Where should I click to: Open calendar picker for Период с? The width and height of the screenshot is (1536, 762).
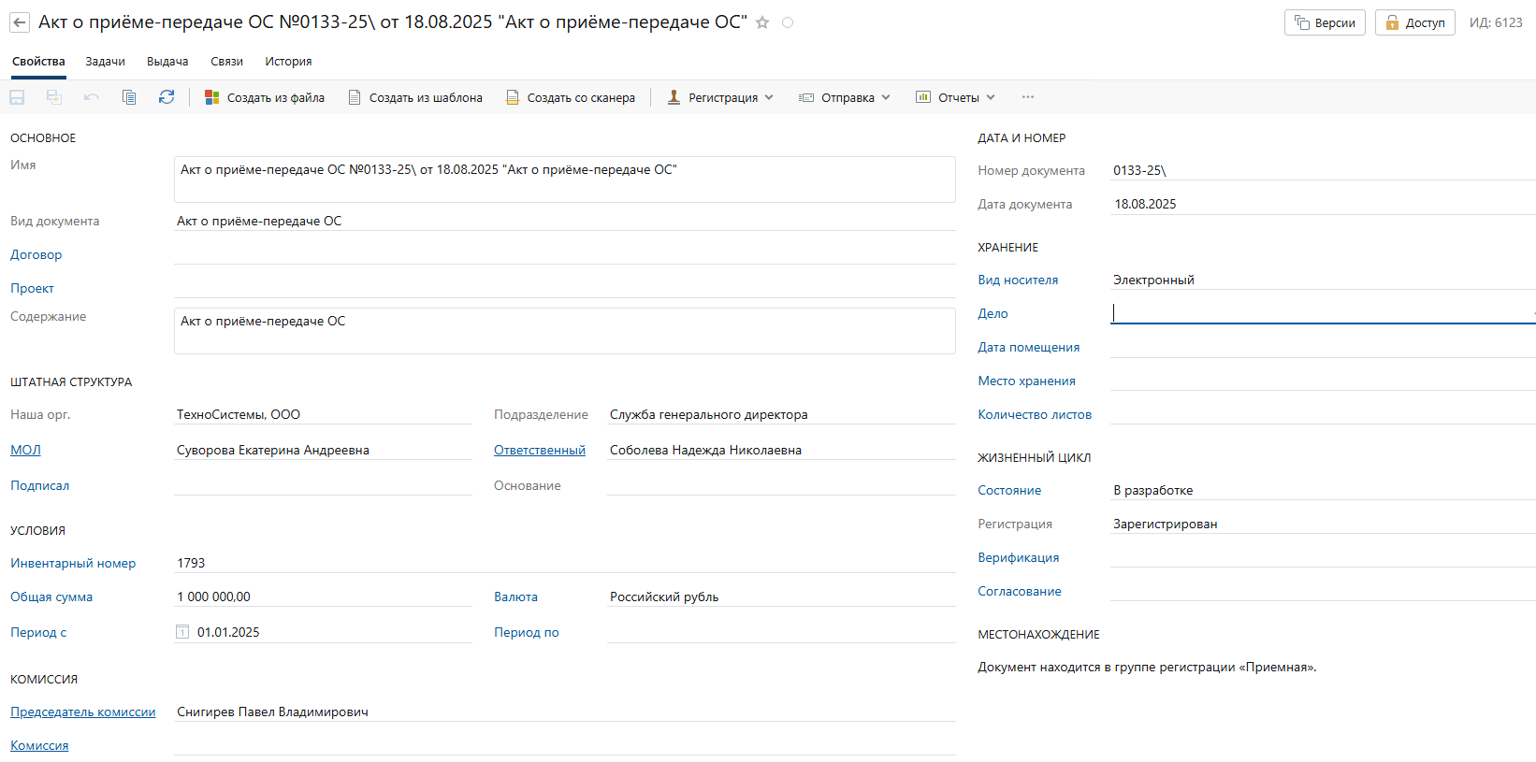pyautogui.click(x=182, y=632)
